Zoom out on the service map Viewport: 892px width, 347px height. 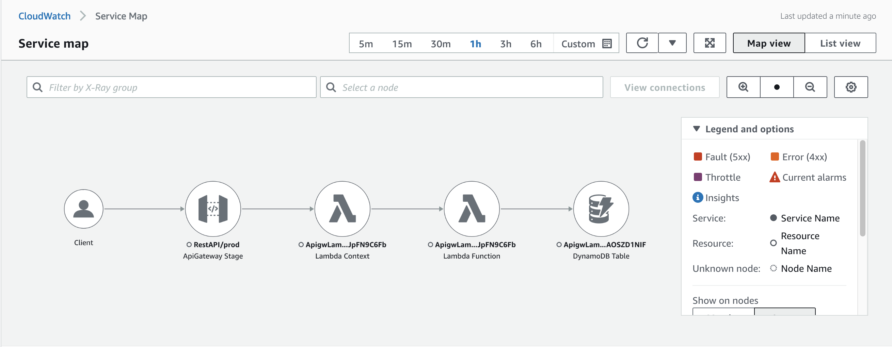(x=810, y=87)
